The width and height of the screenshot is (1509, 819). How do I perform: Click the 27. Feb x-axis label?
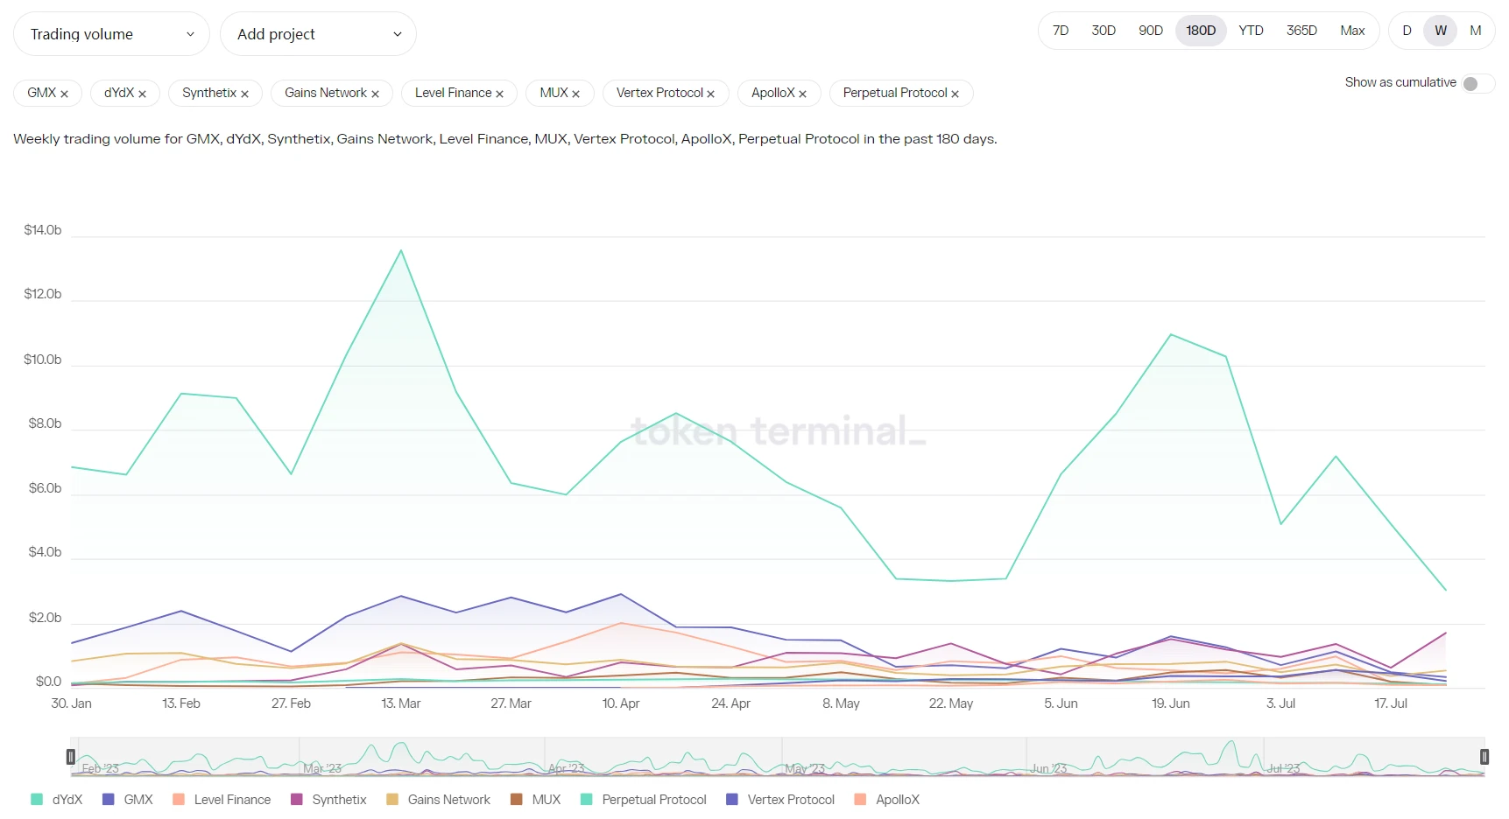[x=291, y=703]
